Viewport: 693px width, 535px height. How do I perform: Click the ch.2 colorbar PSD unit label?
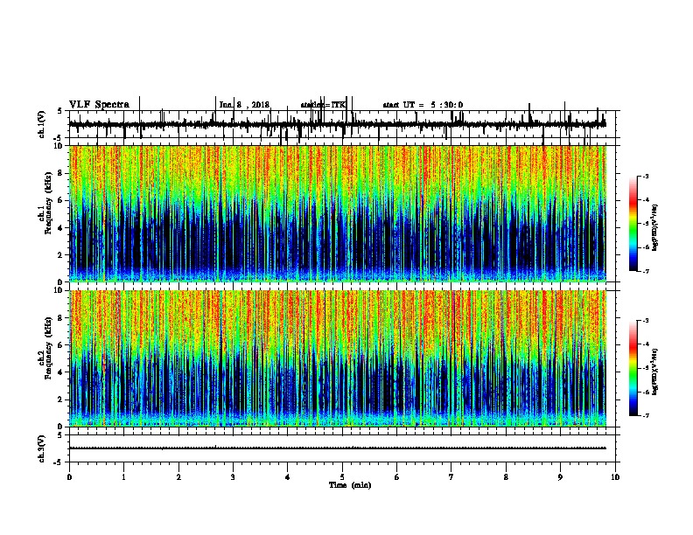655,372
